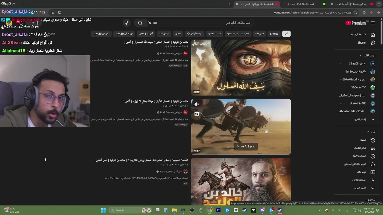
Task: Open 39Cents TV subscription
Action: 363,87
